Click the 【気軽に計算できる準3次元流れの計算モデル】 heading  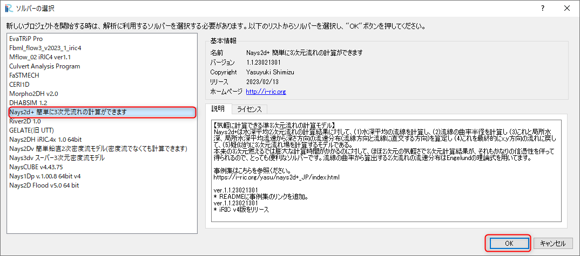click(x=275, y=124)
